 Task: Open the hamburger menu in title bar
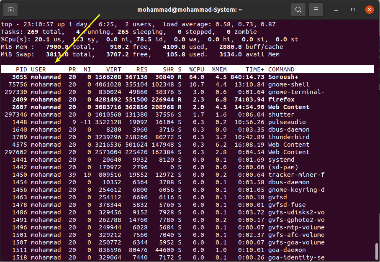tap(317, 9)
